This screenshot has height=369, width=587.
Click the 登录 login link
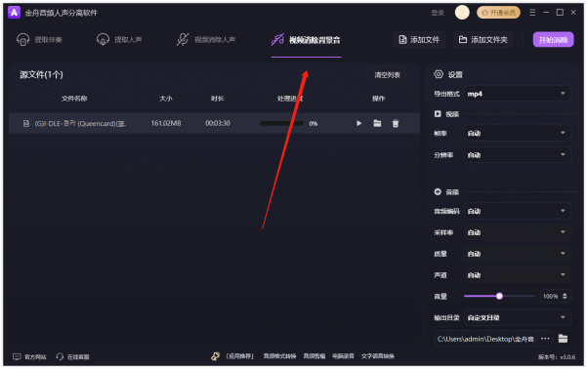point(438,13)
